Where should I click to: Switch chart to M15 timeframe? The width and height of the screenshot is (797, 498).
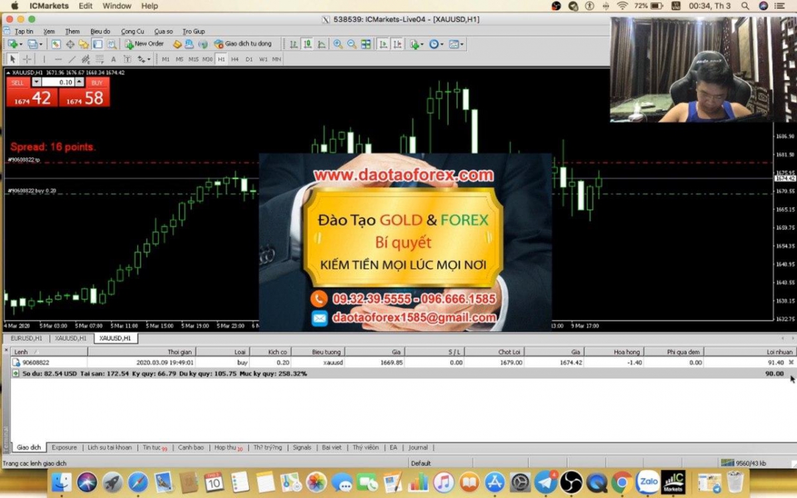(193, 59)
